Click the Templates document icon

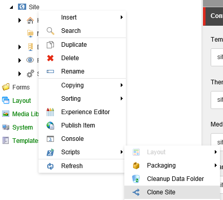[6, 140]
